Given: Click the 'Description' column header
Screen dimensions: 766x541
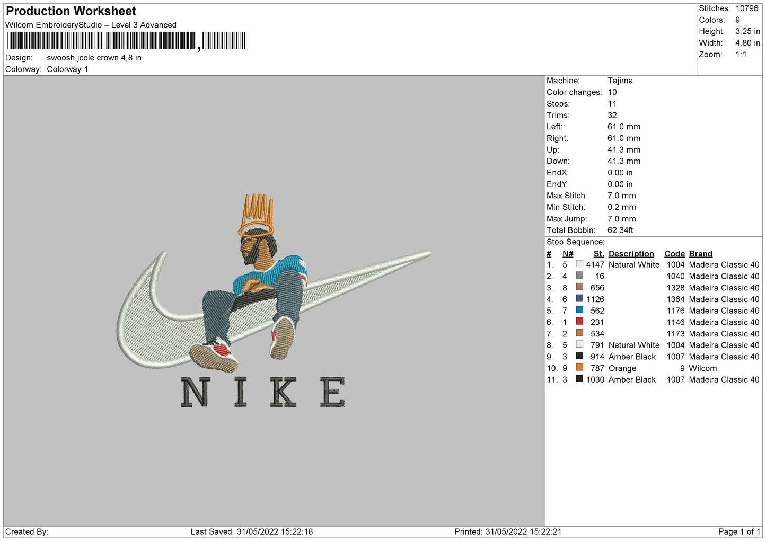Looking at the screenshot, I should coord(631,254).
